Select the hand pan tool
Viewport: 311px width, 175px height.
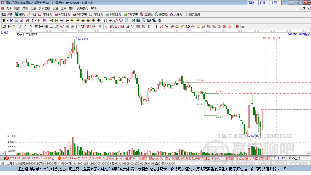(x=105, y=21)
